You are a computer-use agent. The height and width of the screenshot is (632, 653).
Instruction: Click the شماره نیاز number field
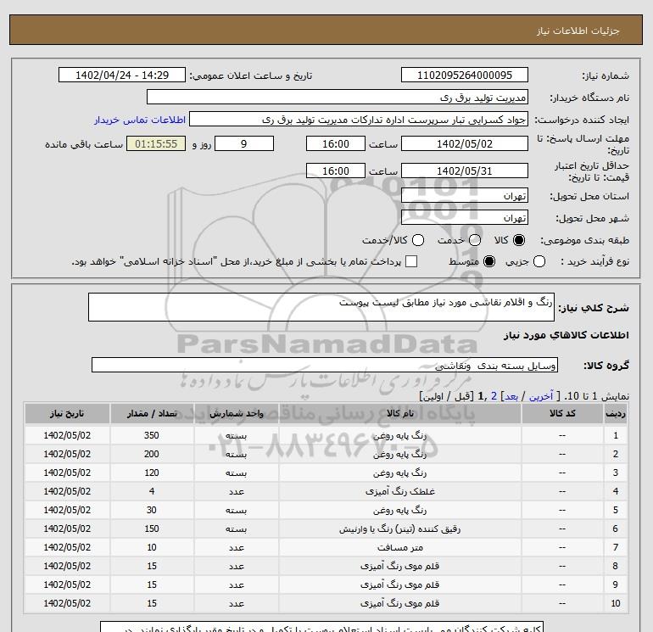tap(465, 75)
